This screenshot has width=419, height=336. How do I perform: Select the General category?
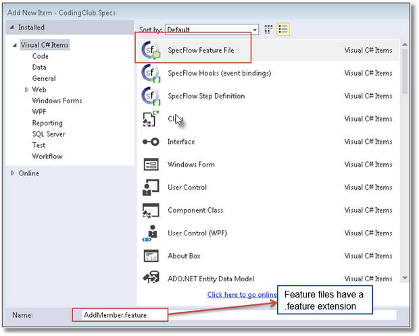click(44, 78)
